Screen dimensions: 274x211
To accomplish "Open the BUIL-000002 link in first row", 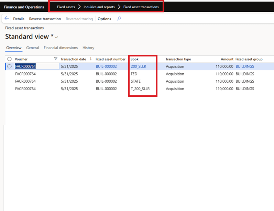I will [x=106, y=66].
